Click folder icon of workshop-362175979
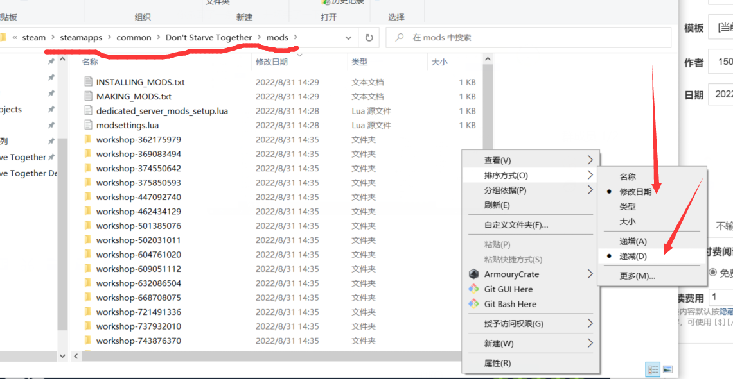 (x=87, y=139)
